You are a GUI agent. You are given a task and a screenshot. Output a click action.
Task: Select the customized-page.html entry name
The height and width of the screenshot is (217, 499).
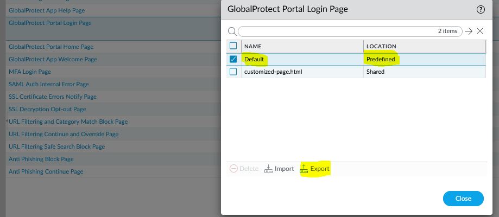273,72
